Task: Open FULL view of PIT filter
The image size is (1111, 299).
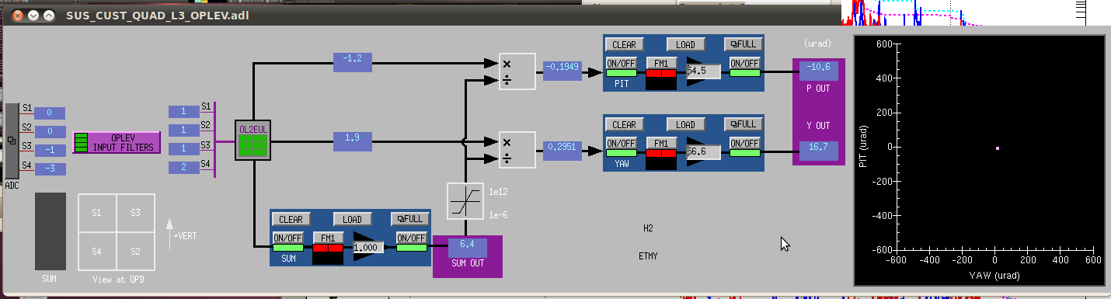Action: click(x=744, y=44)
